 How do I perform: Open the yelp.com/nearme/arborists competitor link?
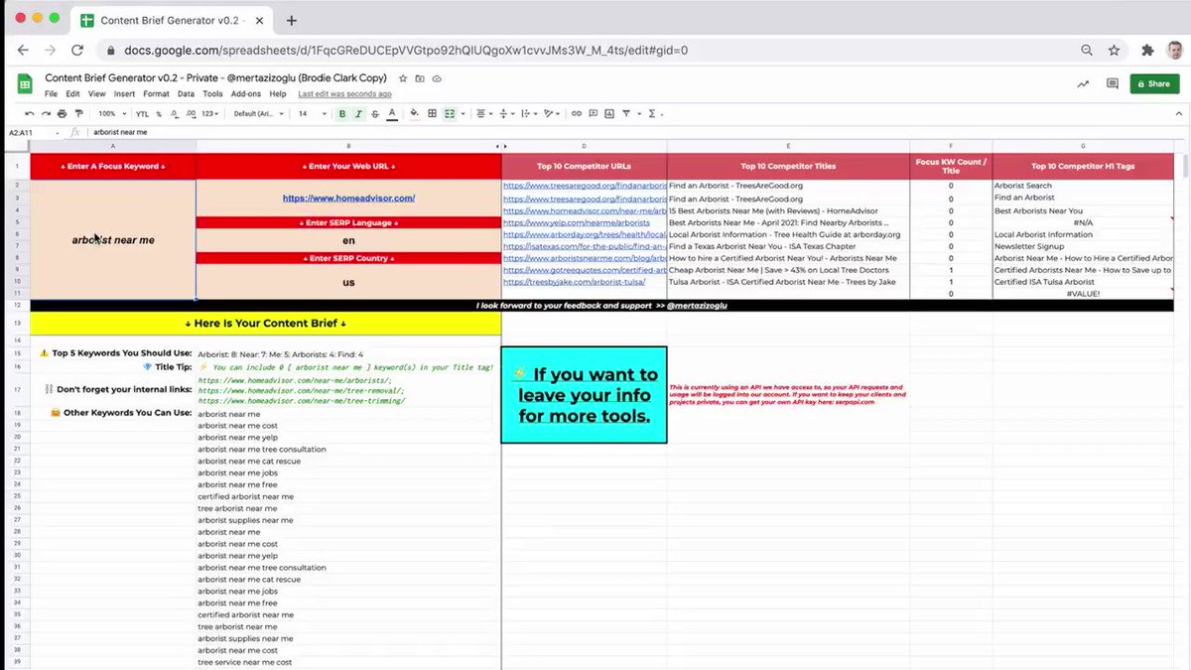pyautogui.click(x=577, y=222)
